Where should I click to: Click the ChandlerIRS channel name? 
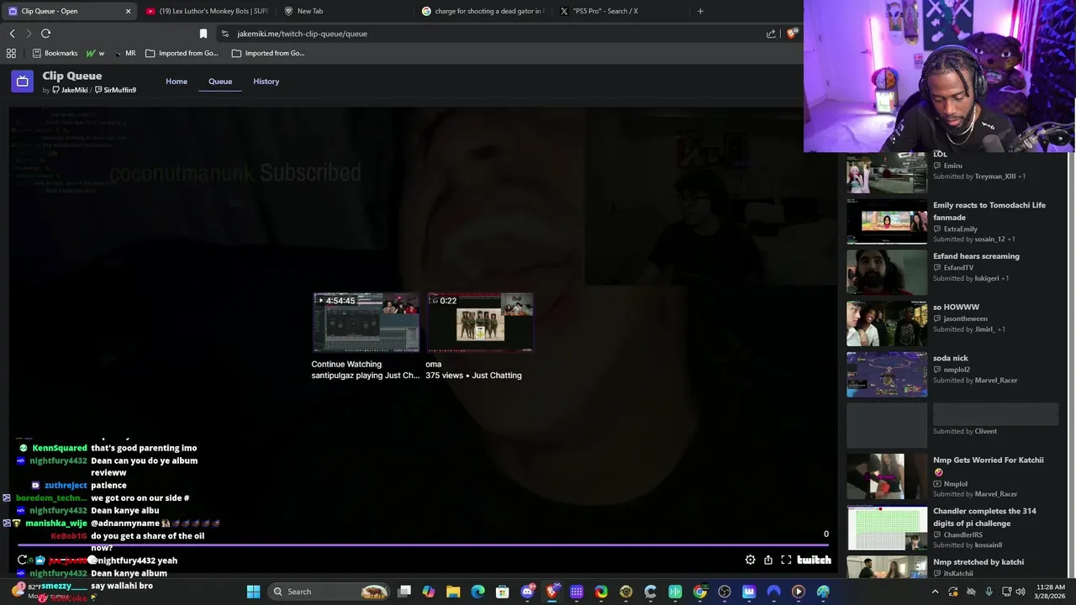963,534
